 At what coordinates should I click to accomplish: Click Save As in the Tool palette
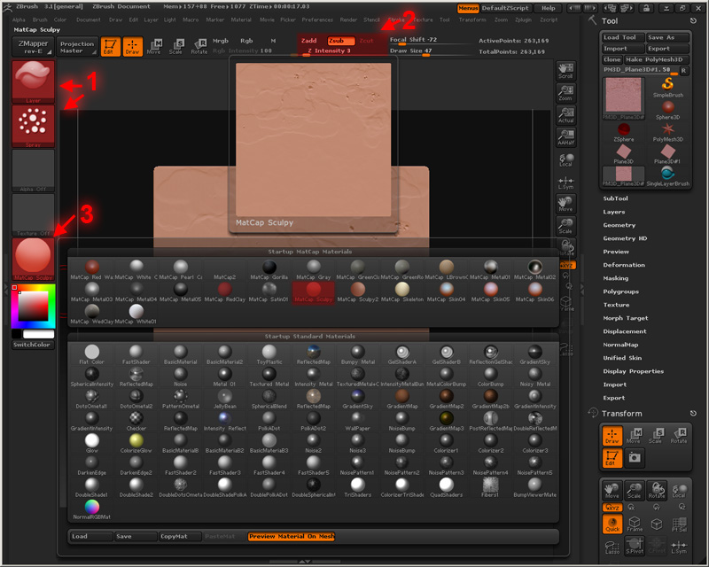coord(668,37)
